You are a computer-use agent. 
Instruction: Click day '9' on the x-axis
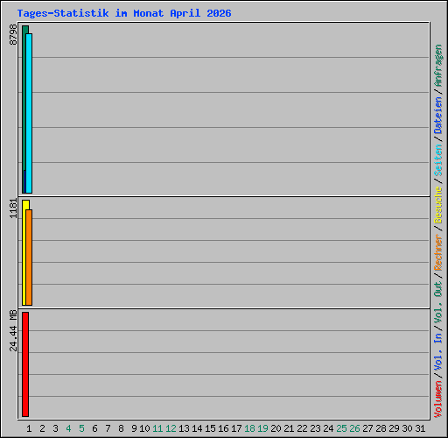pos(134,428)
